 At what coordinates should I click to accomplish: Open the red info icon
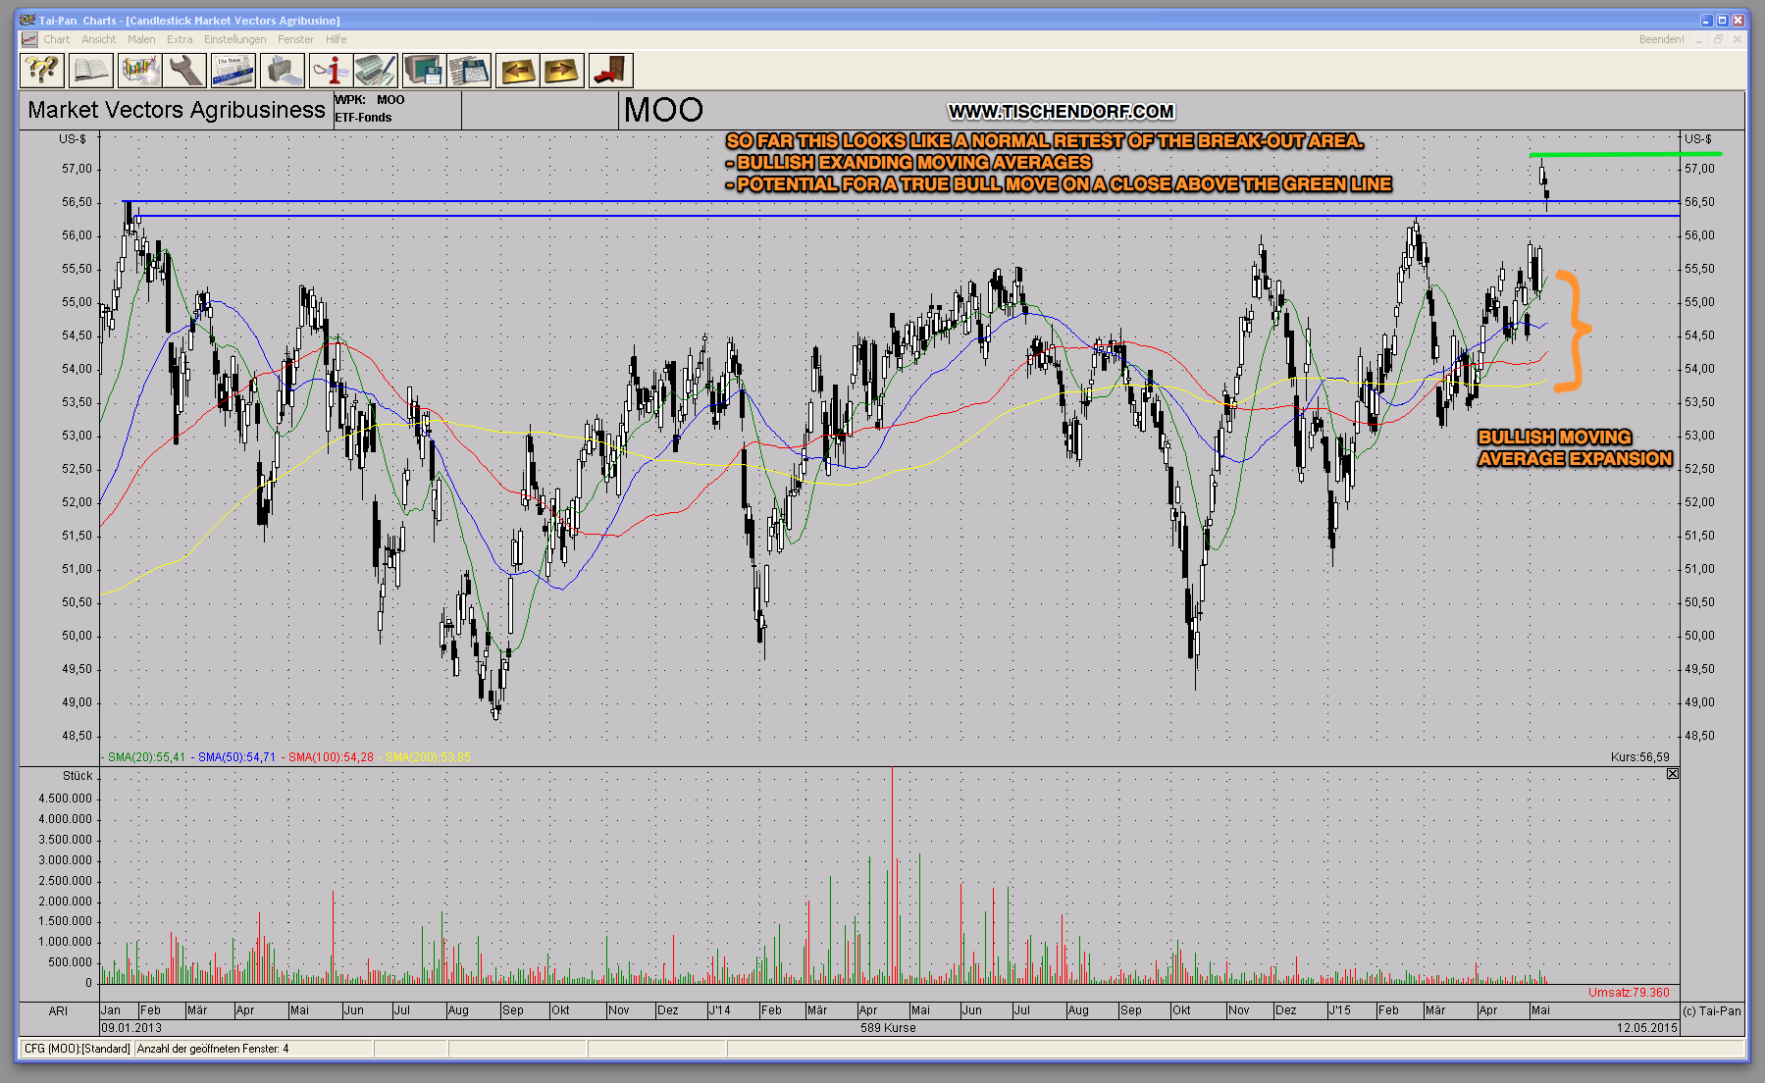pos(331,71)
